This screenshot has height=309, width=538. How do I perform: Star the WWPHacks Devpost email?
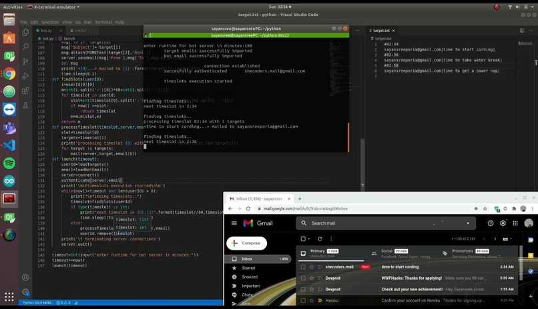tap(312, 278)
